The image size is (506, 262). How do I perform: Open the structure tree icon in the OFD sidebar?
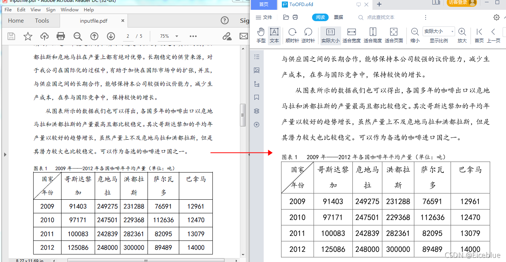(x=257, y=84)
